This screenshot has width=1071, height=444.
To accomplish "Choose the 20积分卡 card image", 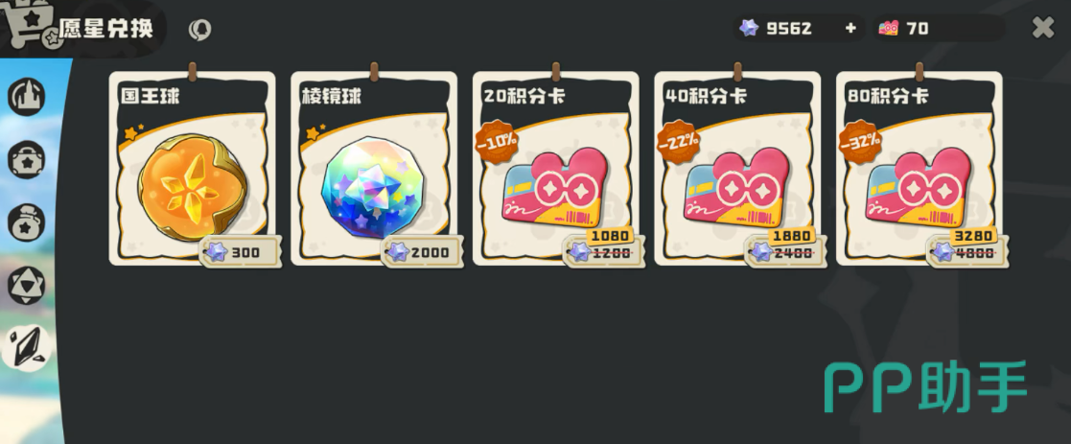I will 556,187.
